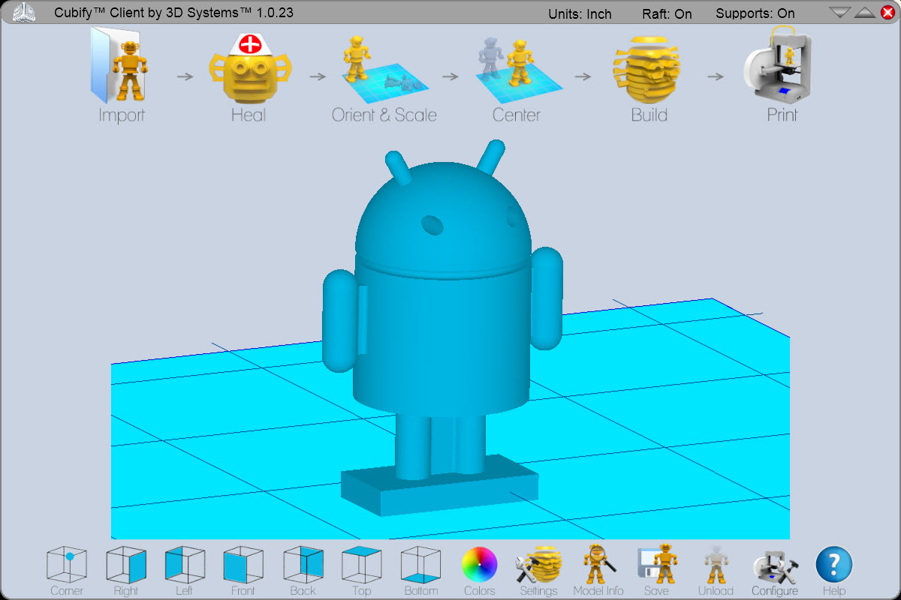The width and height of the screenshot is (901, 600).
Task: Switch to Back view cube
Action: (303, 565)
